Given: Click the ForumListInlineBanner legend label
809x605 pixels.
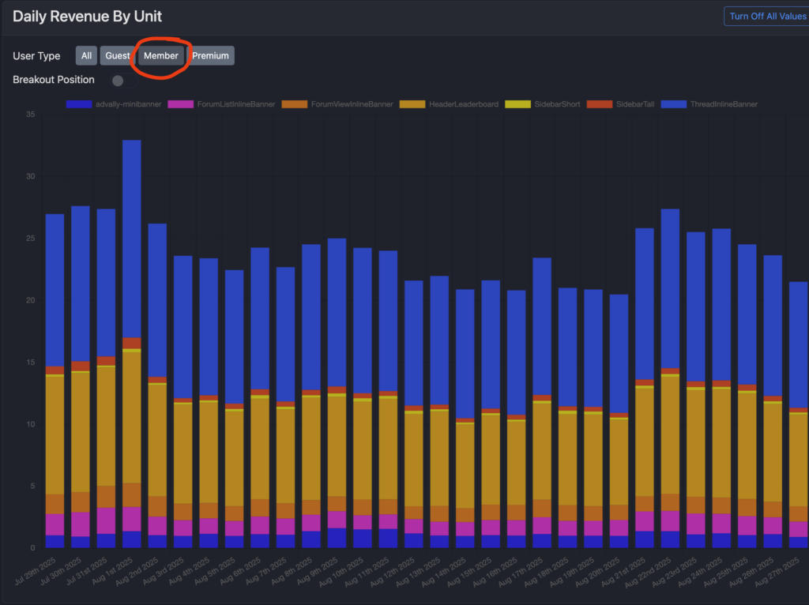Looking at the screenshot, I should [x=236, y=104].
